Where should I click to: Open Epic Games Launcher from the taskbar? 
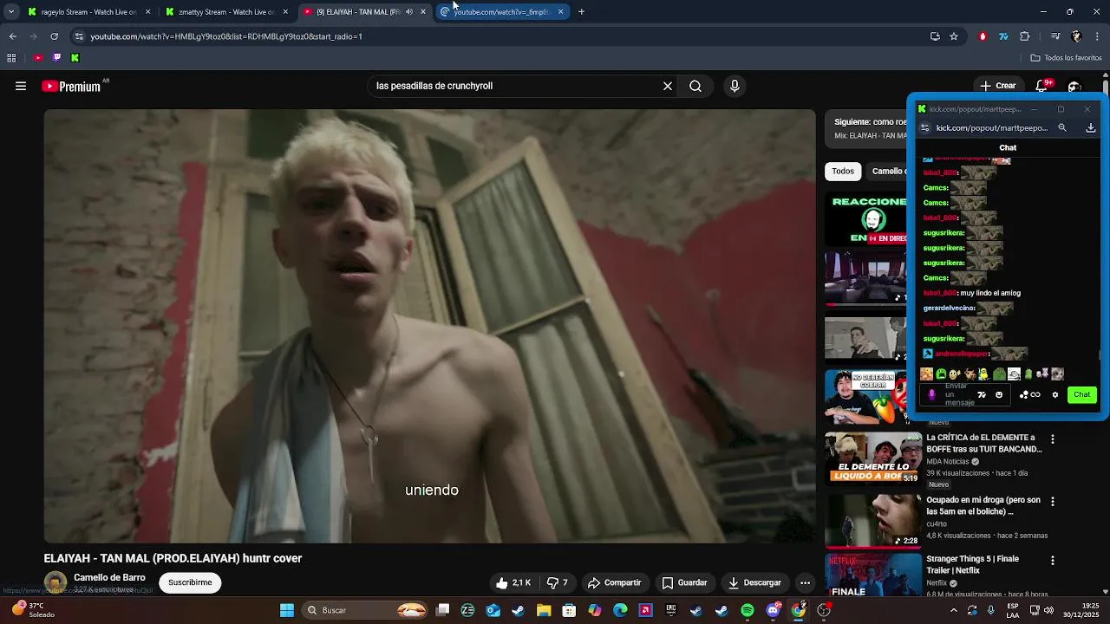pos(670,610)
